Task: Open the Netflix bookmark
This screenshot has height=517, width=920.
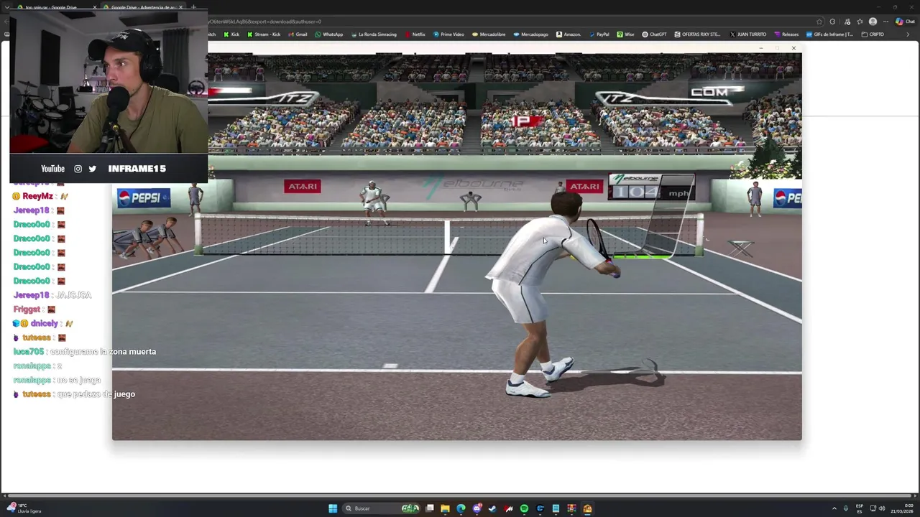Action: click(415, 34)
